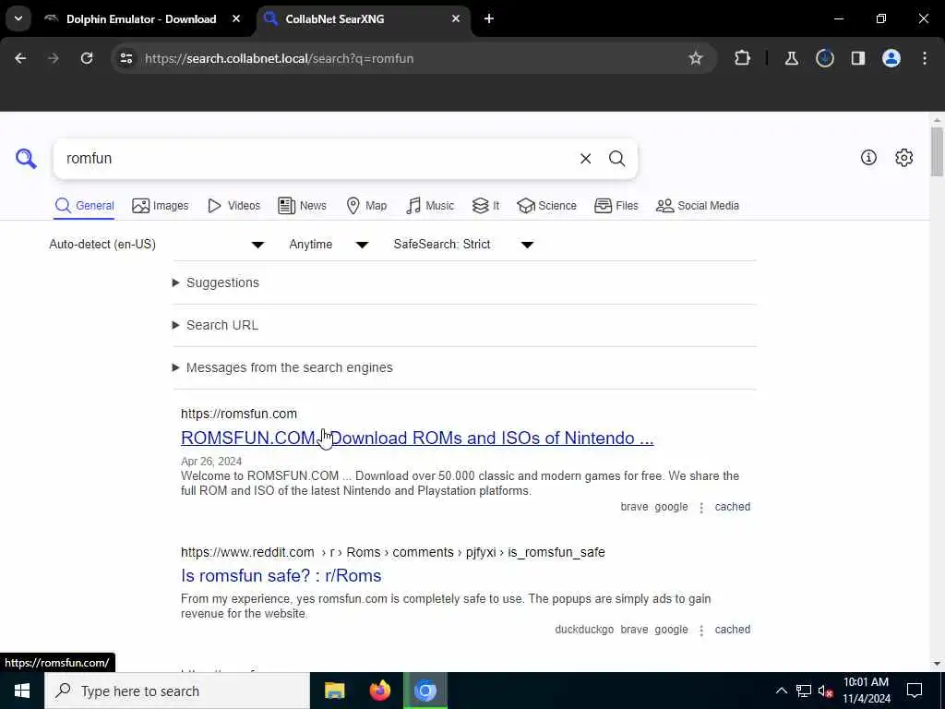
Task: Click the Chrome taskbar icon
Action: tap(425, 691)
